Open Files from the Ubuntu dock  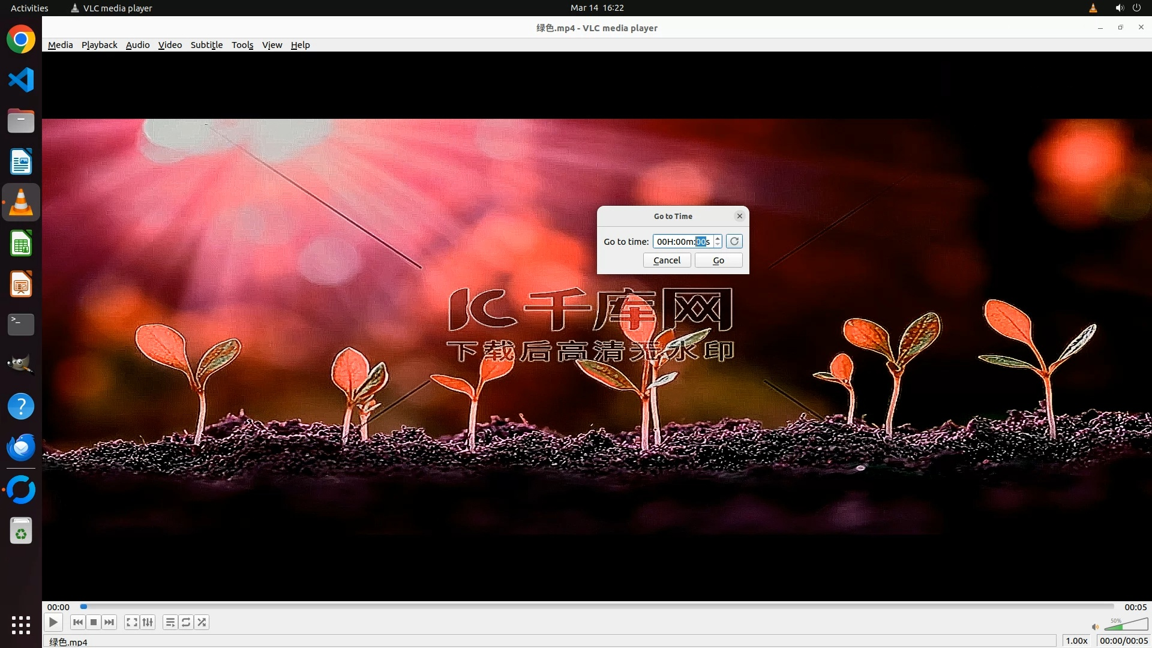pos(21,121)
